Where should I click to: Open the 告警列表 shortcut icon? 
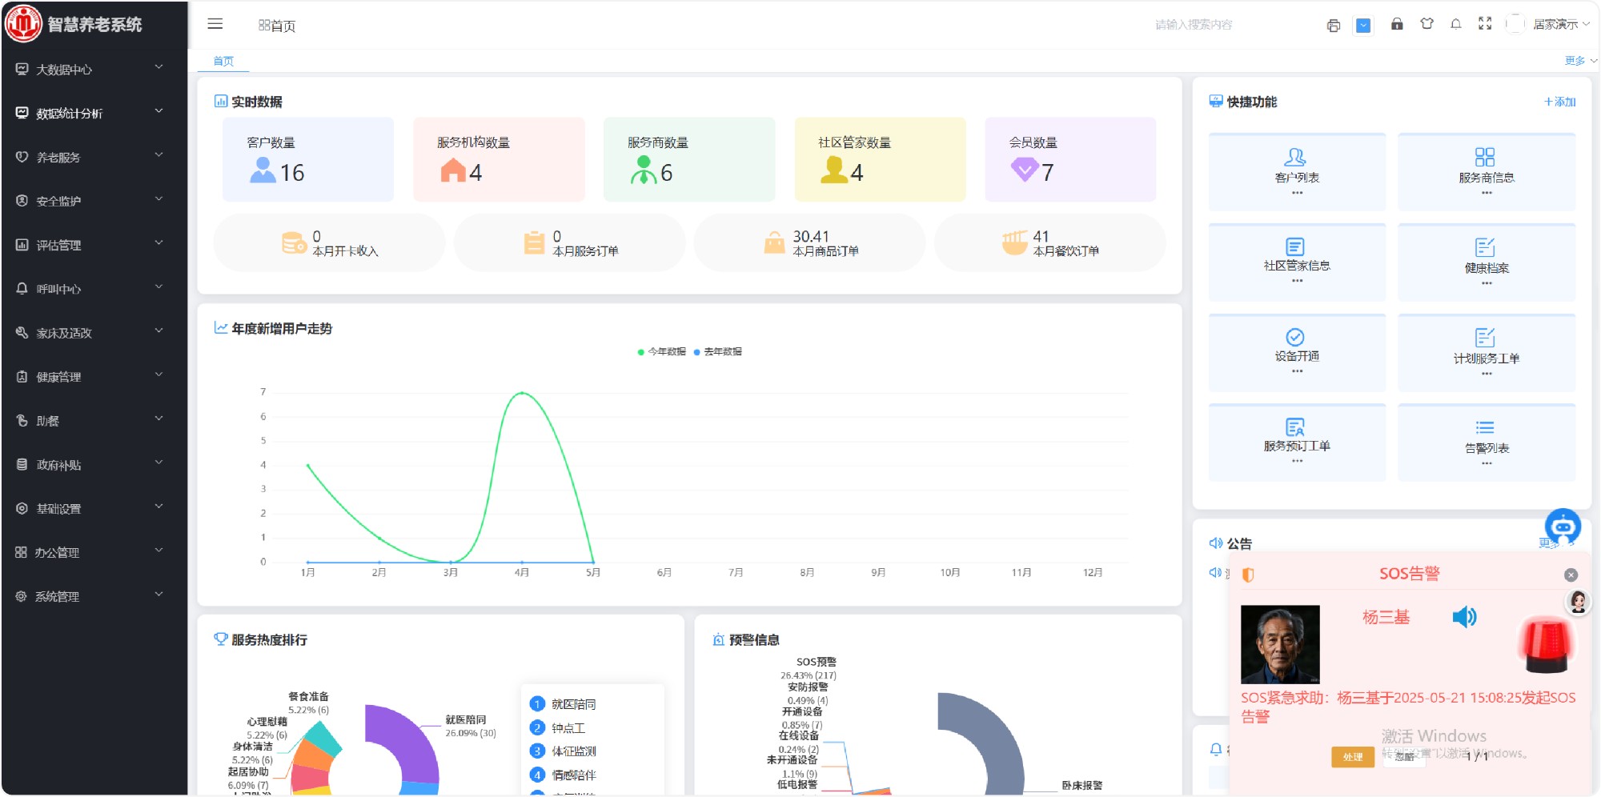pos(1485,427)
